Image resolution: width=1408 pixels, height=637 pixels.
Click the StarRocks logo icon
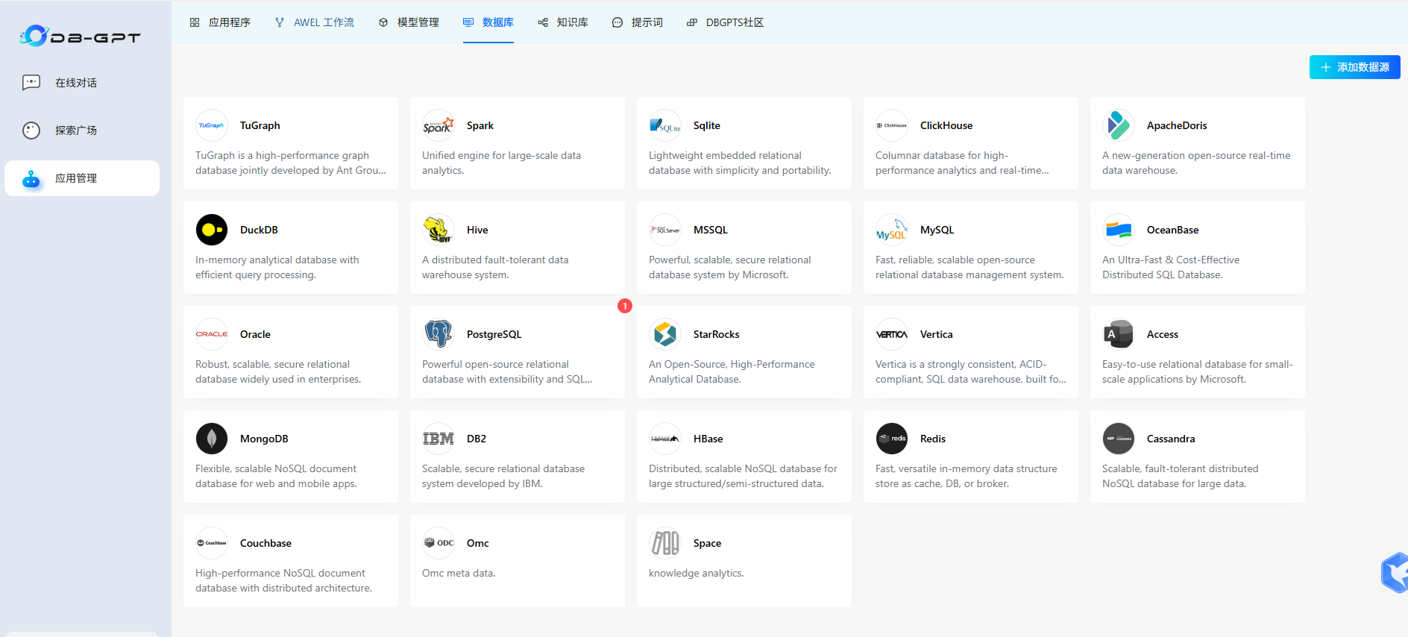[x=665, y=334]
